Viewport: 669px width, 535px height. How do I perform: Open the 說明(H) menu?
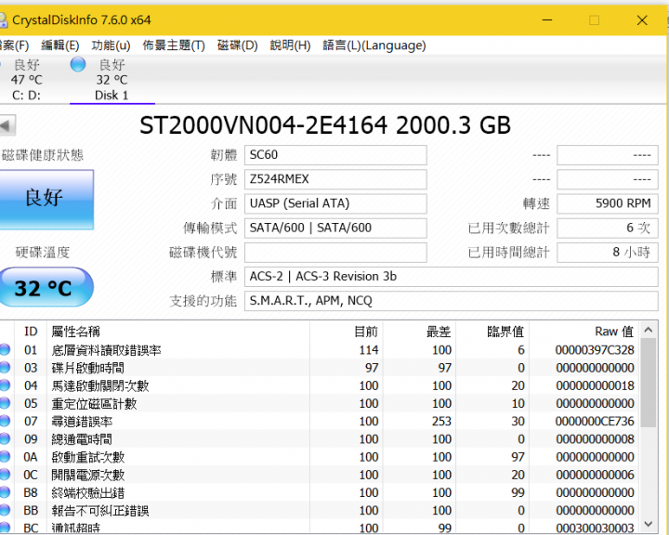tap(290, 46)
